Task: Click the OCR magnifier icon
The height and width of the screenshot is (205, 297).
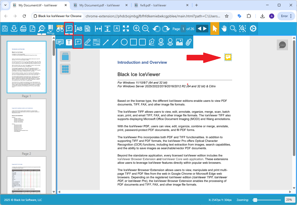Action: pyautogui.click(x=42, y=29)
